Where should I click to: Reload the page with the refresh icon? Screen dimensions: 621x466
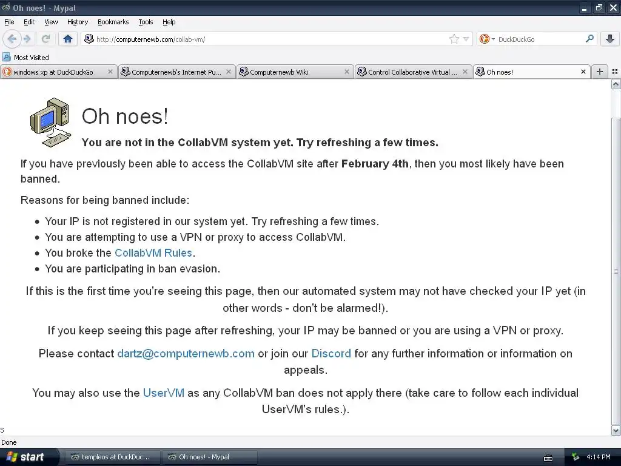click(x=46, y=39)
